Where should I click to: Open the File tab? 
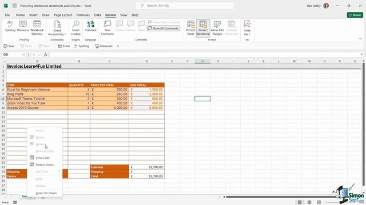coord(7,15)
